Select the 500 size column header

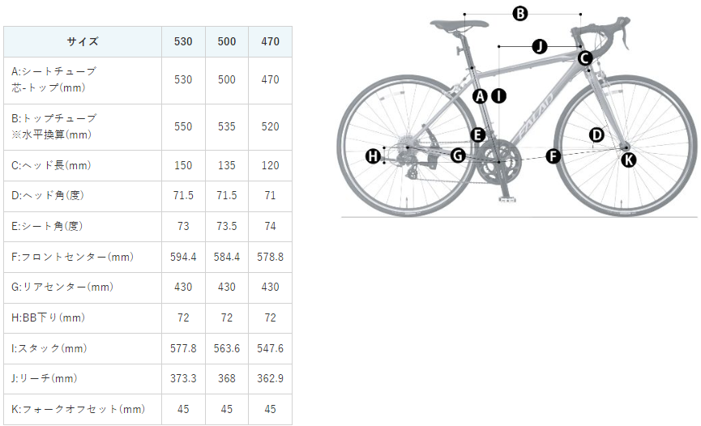[227, 41]
